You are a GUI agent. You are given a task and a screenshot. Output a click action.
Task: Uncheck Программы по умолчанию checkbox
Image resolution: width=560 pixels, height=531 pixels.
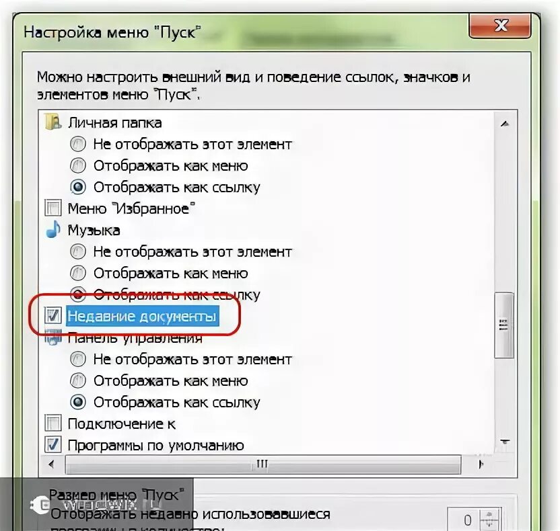pyautogui.click(x=53, y=444)
